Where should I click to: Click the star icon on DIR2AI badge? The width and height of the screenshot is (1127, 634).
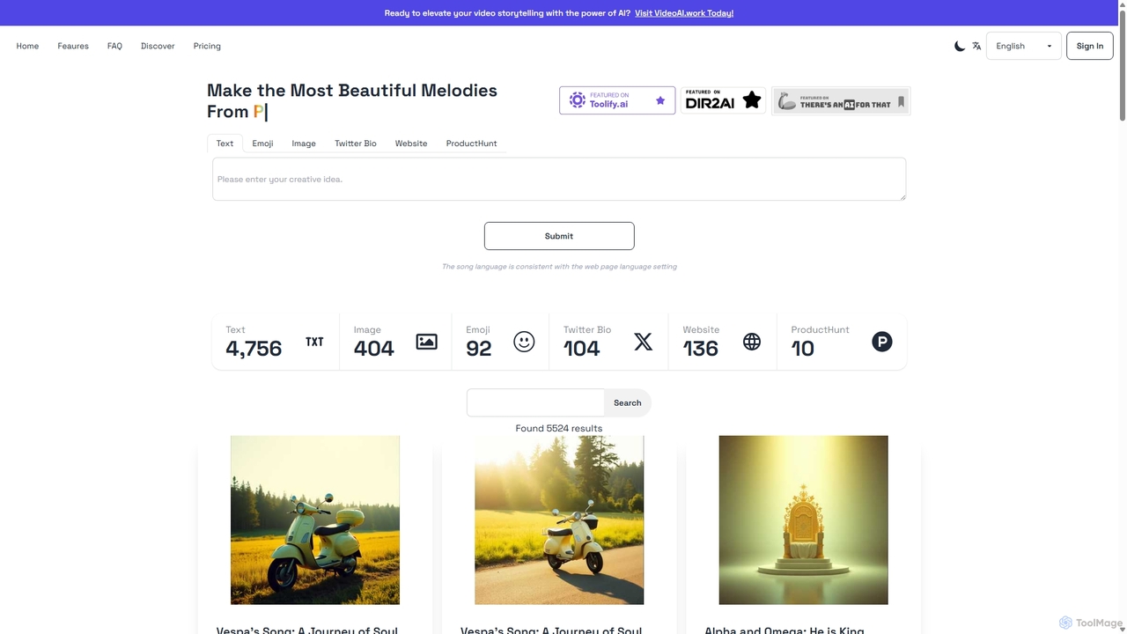pos(751,100)
